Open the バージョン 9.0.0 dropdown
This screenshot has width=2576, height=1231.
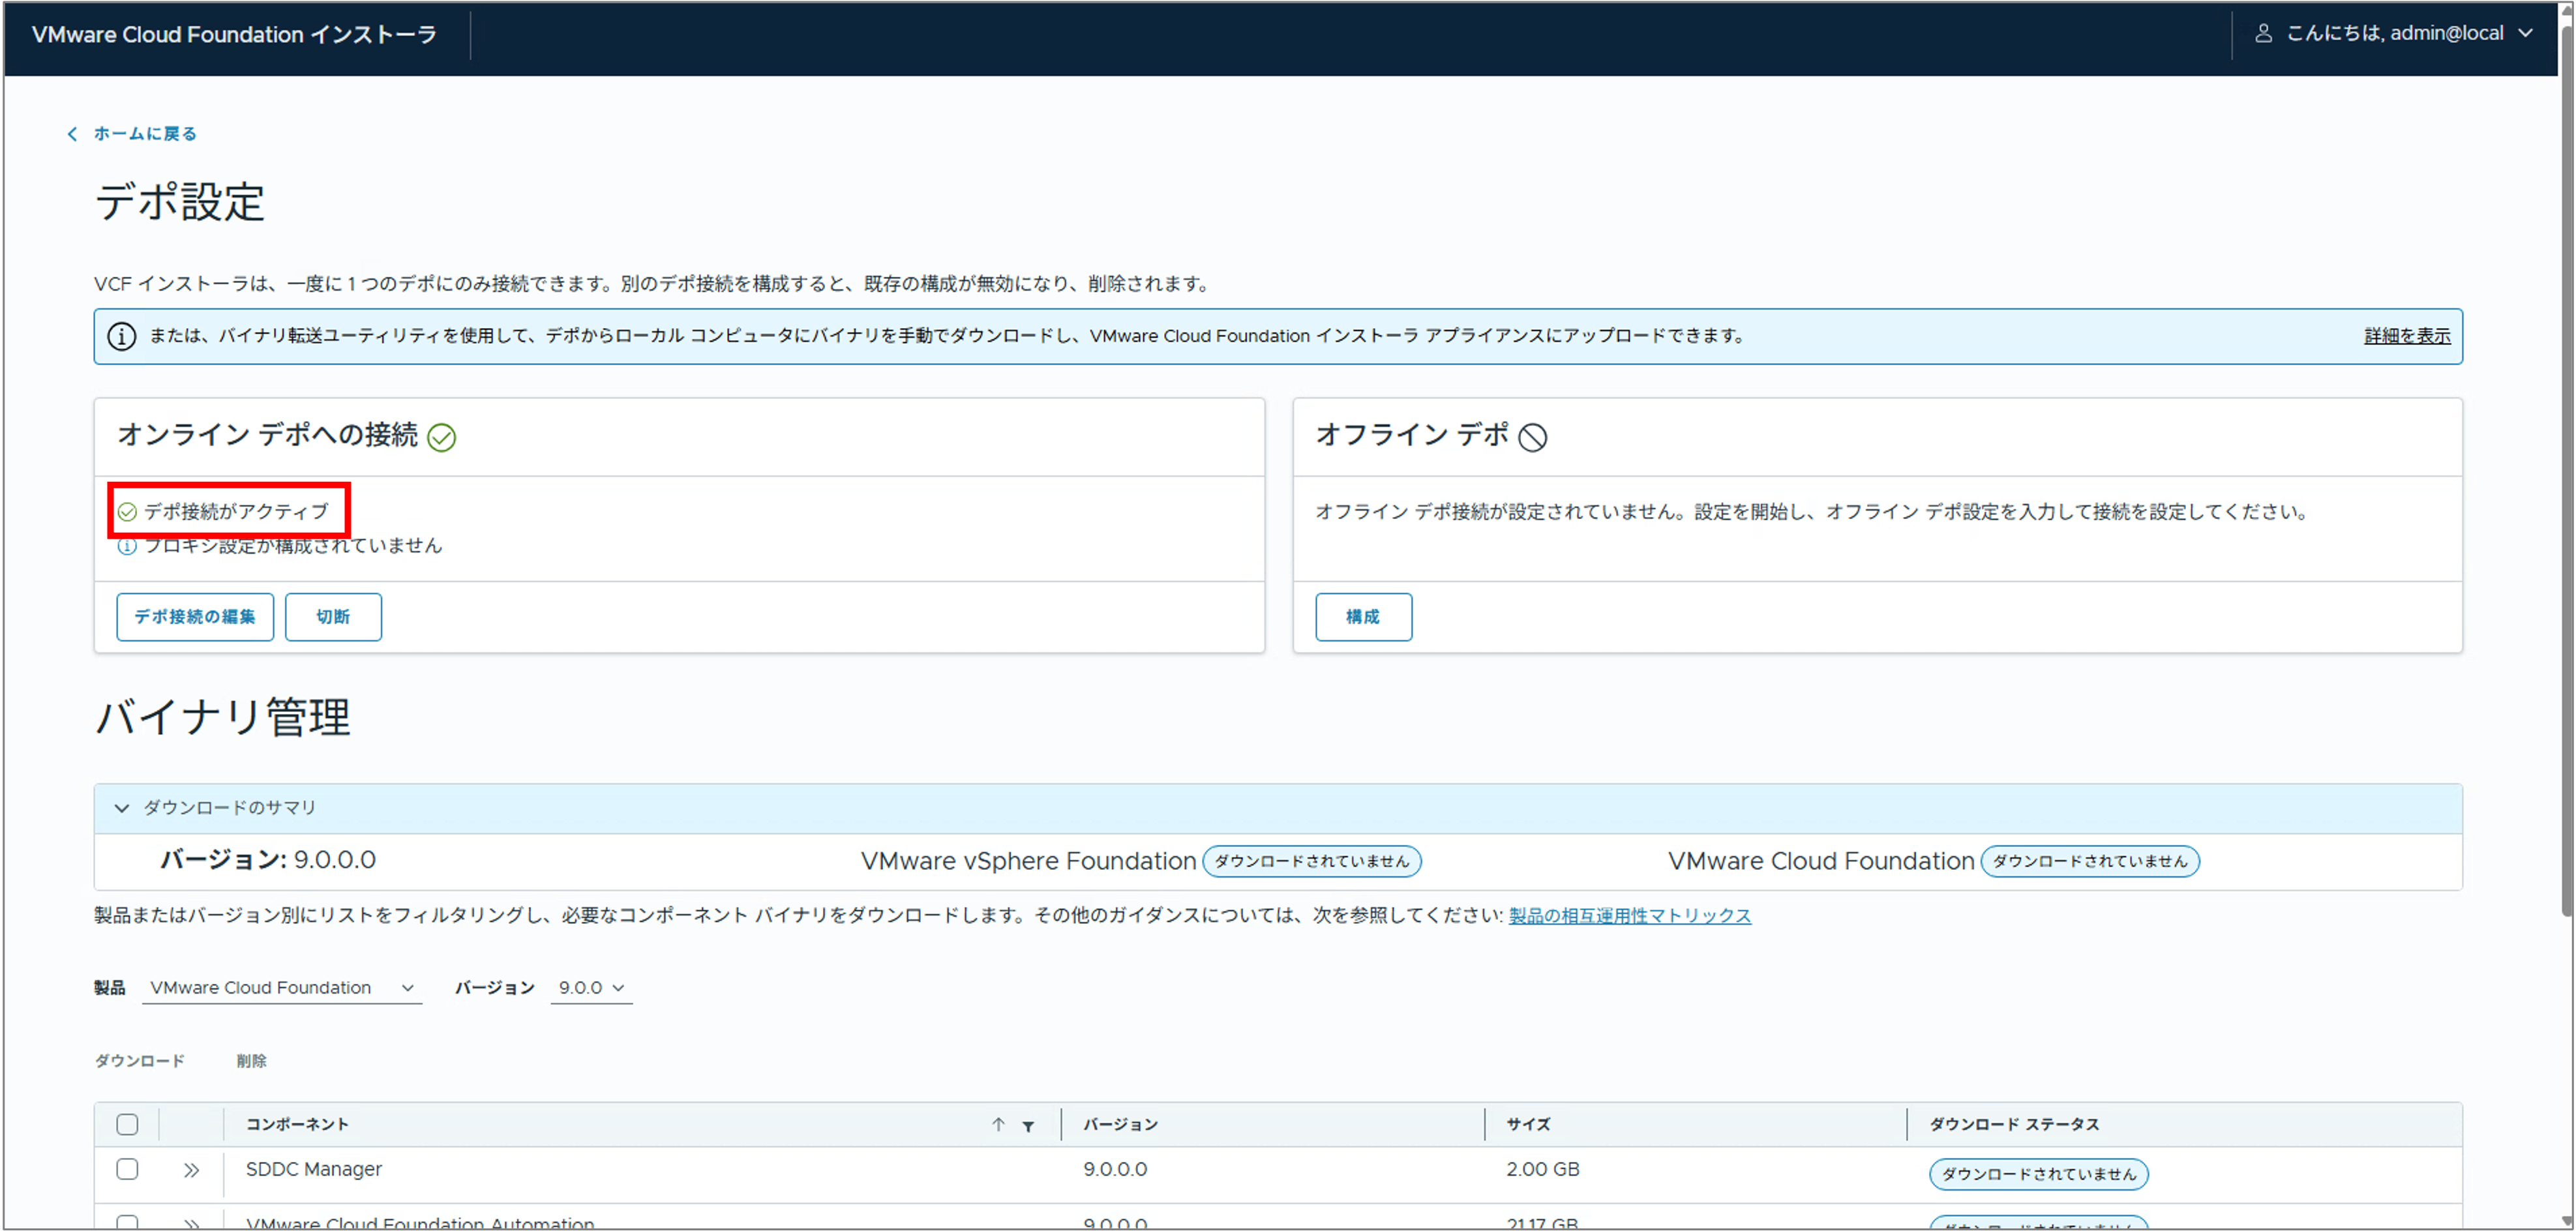click(x=591, y=988)
